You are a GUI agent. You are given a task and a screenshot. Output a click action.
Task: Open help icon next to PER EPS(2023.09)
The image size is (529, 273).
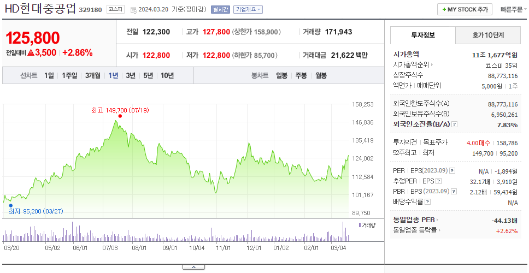(x=452, y=171)
